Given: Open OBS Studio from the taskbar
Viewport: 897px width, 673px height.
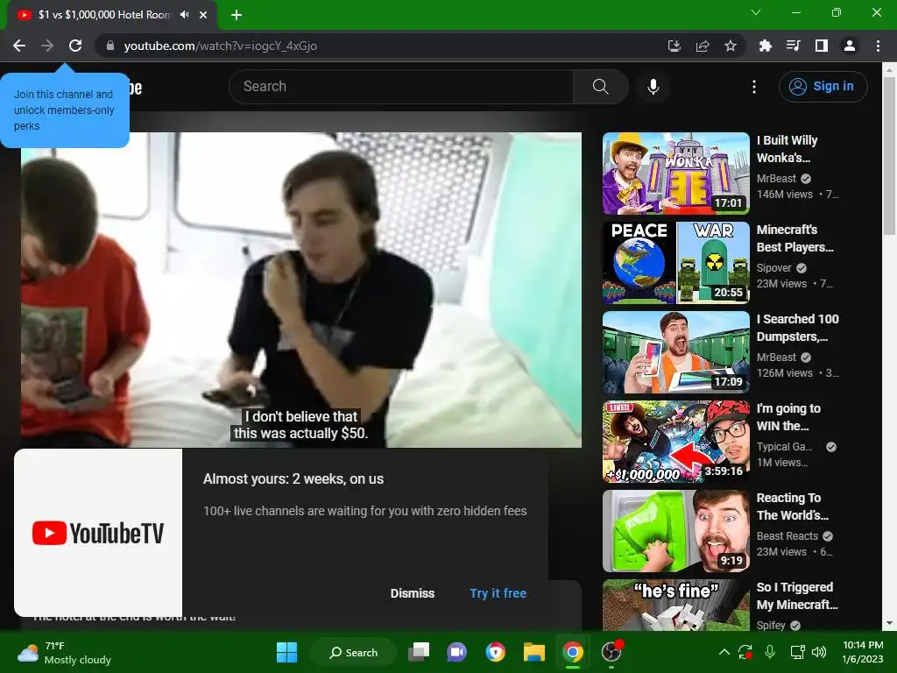Looking at the screenshot, I should 611,652.
